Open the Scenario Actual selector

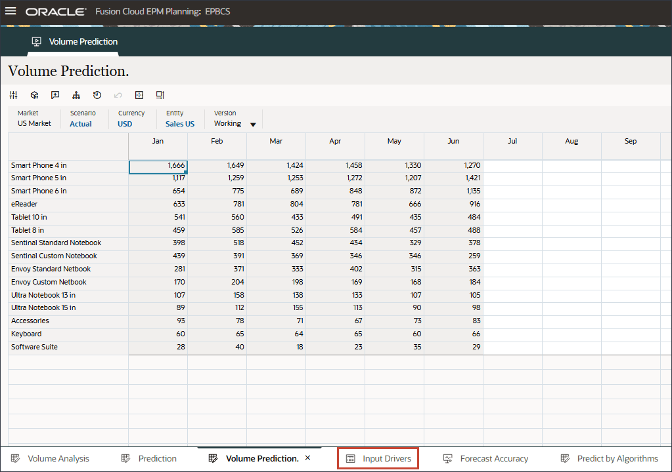tap(81, 124)
